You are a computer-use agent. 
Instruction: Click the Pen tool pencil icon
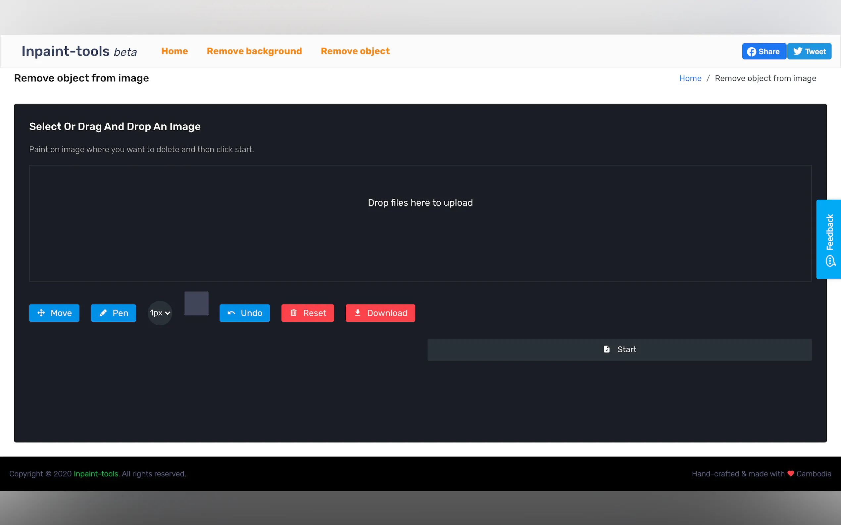103,313
